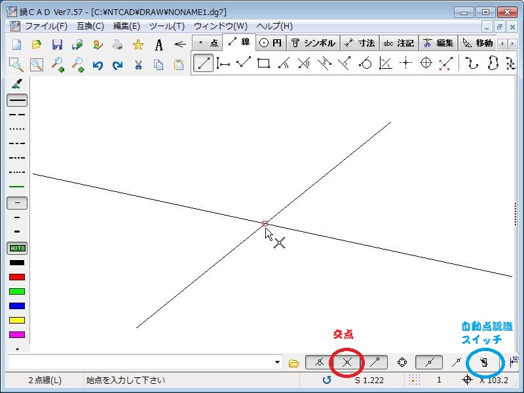524x393 pixels.
Task: Choose the black color swatch
Action: [17, 263]
